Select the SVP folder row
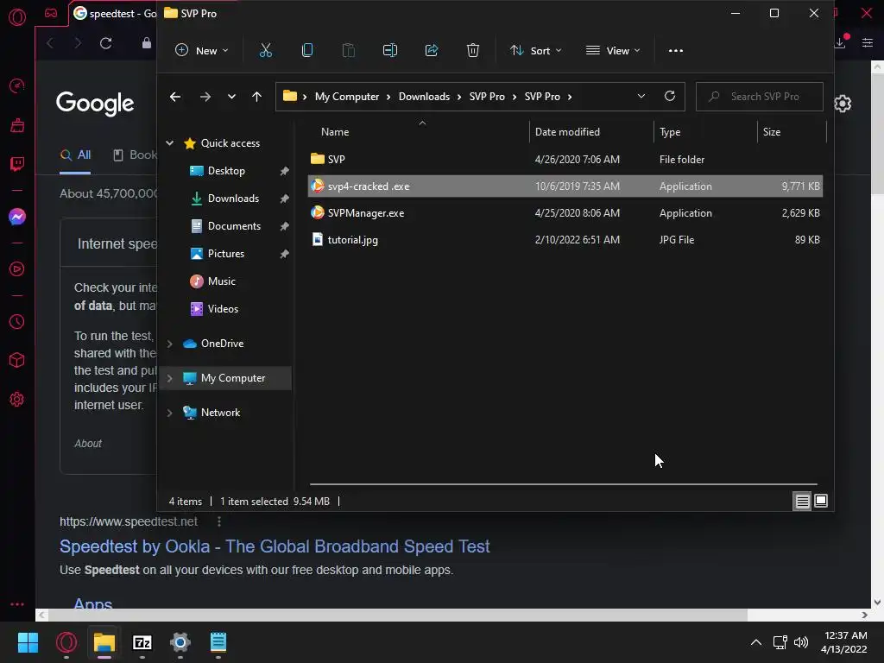The height and width of the screenshot is (663, 884). [x=565, y=160]
